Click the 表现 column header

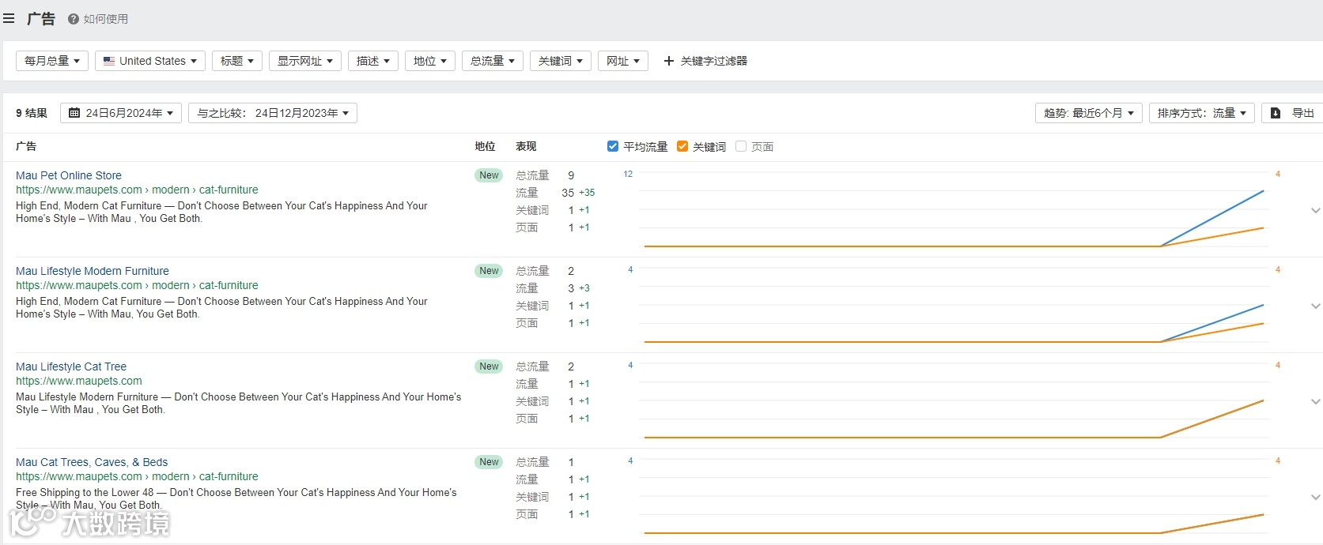point(526,146)
